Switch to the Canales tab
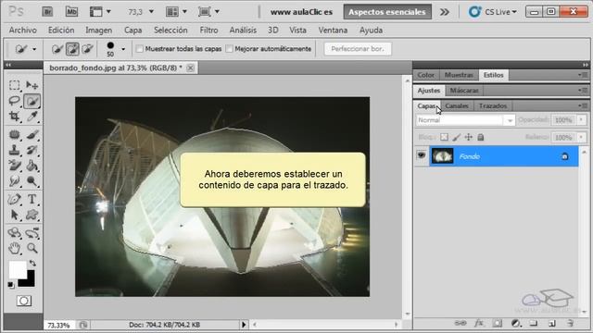The image size is (593, 333). pyautogui.click(x=457, y=106)
